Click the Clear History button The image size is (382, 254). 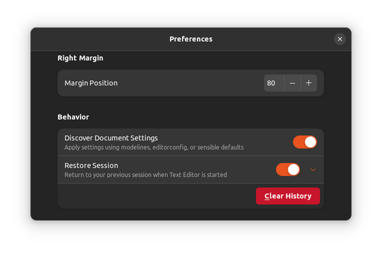(288, 196)
